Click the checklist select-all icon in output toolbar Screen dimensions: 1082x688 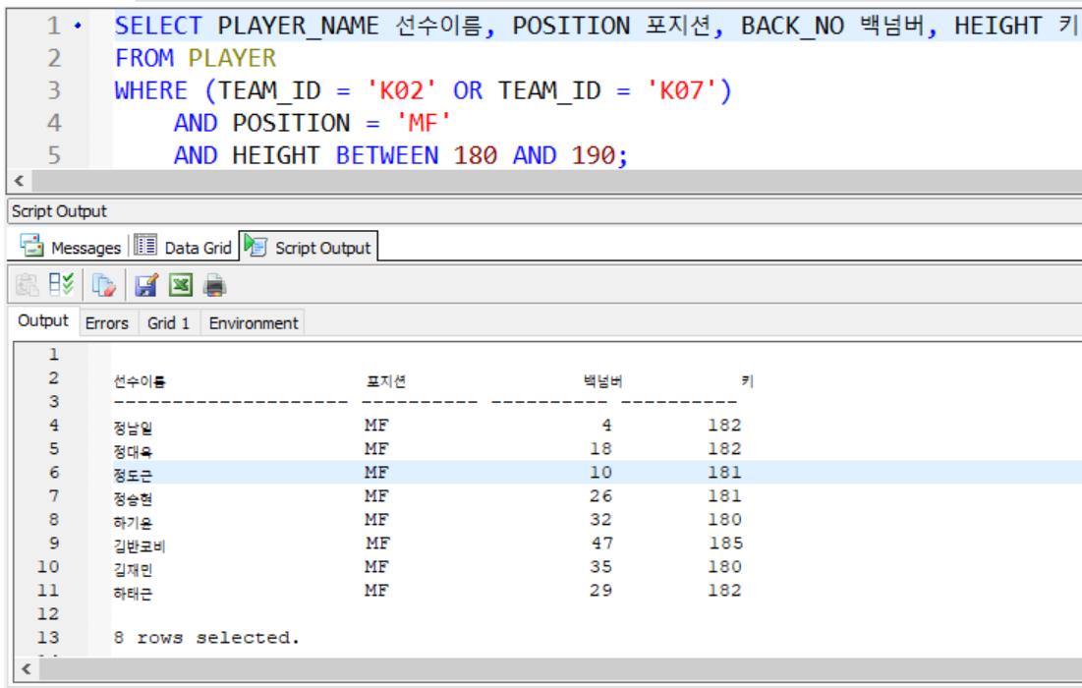(61, 284)
